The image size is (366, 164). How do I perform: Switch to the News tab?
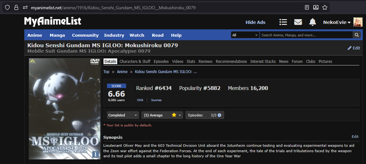[x=284, y=61]
